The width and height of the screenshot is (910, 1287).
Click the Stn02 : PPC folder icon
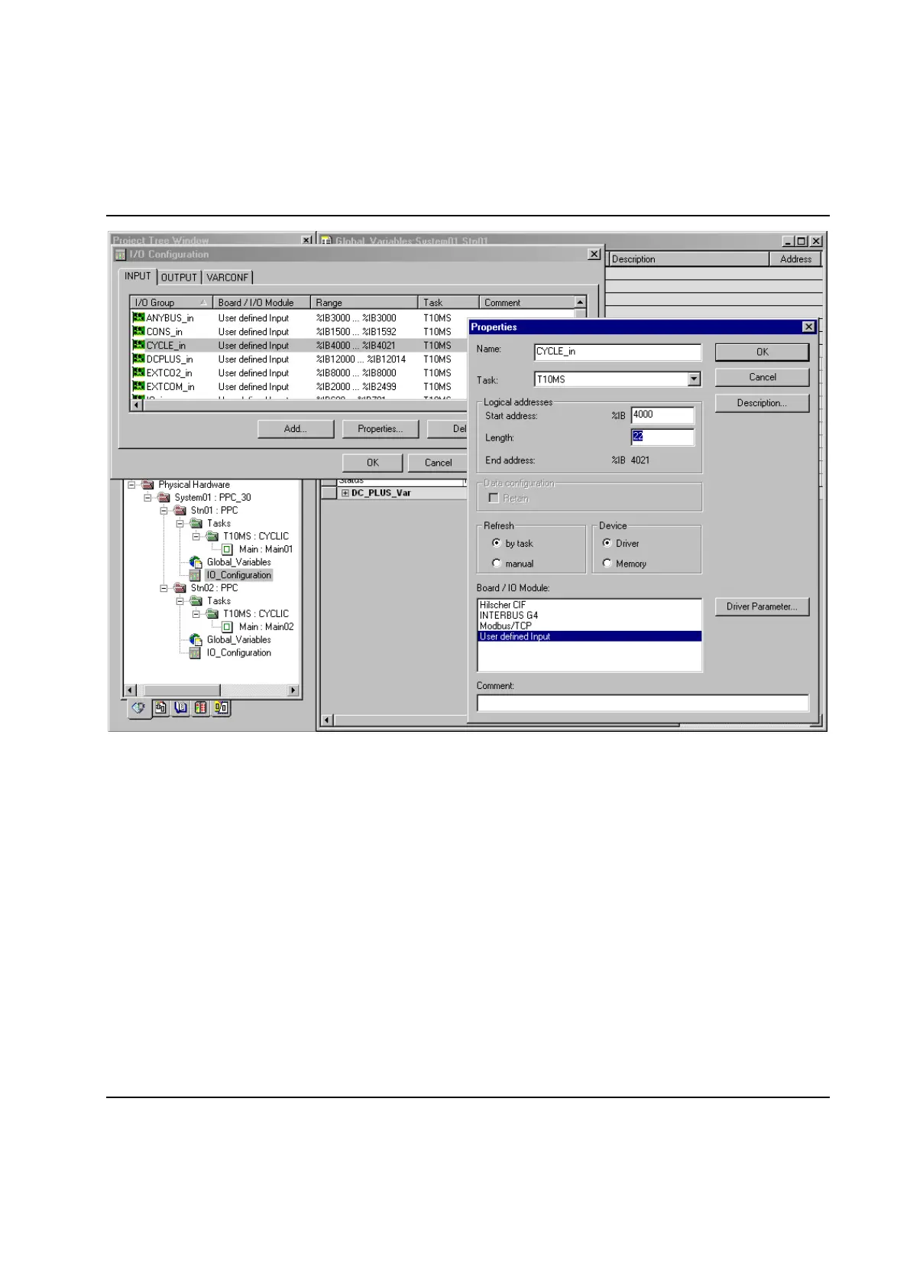180,588
